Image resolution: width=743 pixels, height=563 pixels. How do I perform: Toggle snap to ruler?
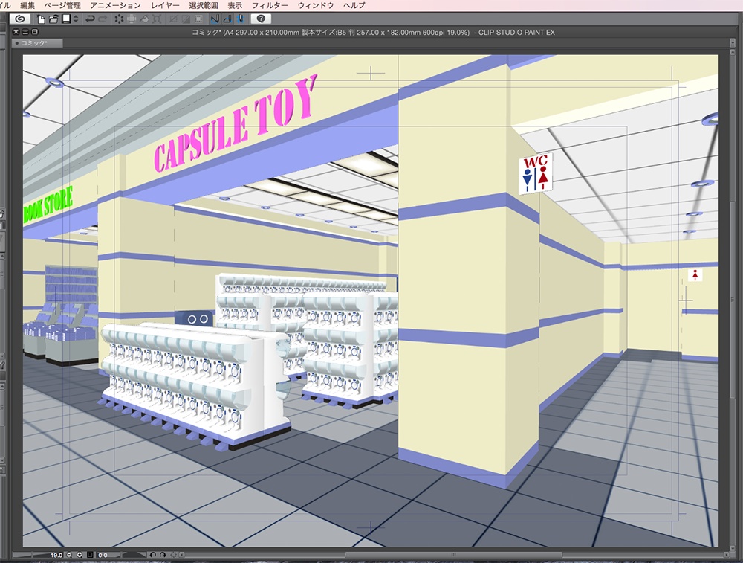(x=215, y=19)
